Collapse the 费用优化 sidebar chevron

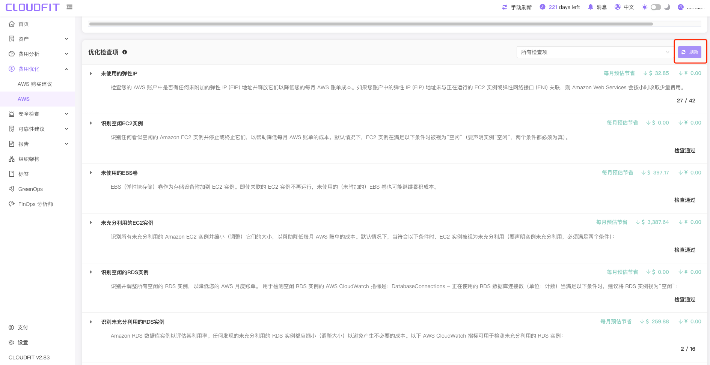(x=66, y=69)
